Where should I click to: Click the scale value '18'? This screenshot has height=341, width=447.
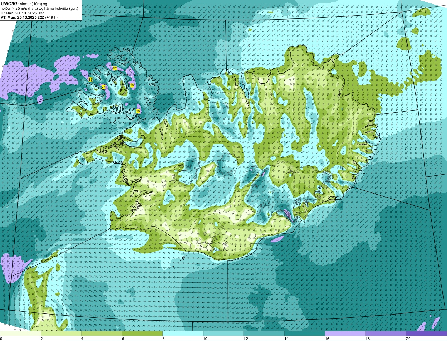[367, 339]
